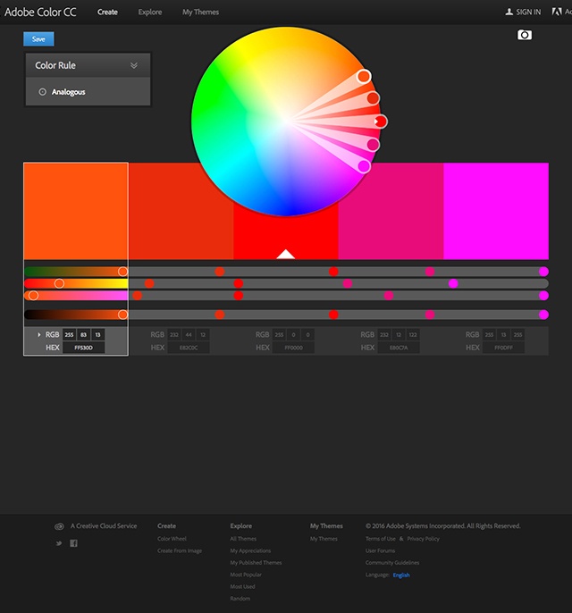Open the Color Rule panel header
This screenshot has width=572, height=613.
88,65
